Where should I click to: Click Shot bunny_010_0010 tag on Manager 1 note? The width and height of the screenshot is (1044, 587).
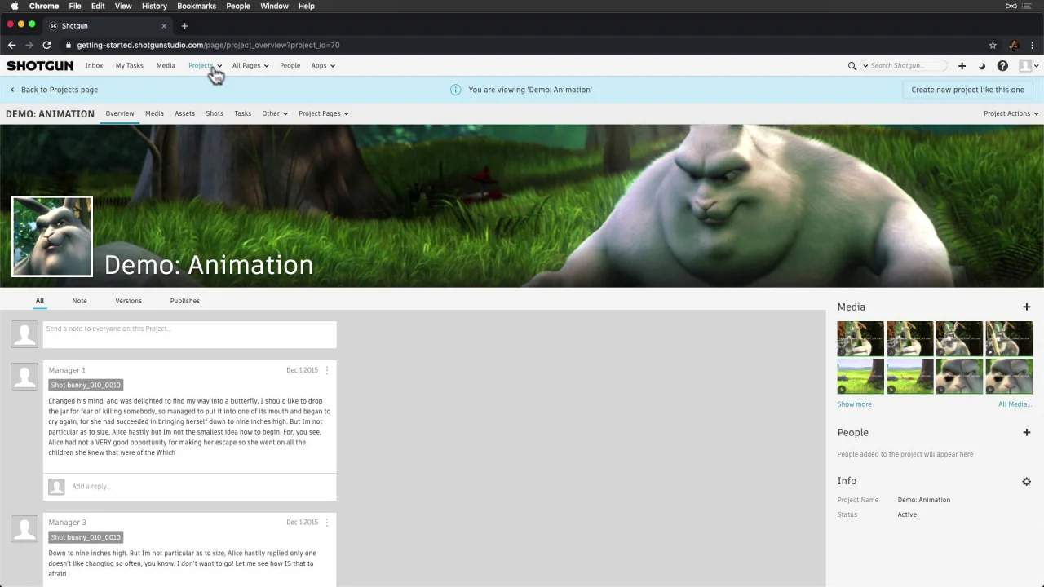[x=86, y=385]
